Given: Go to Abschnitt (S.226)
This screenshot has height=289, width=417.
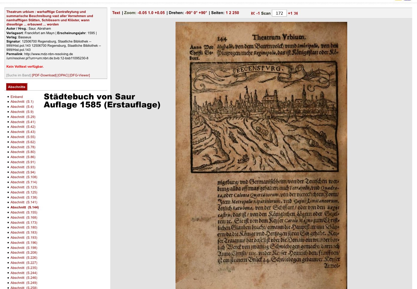Looking at the screenshot, I should pos(24,258).
